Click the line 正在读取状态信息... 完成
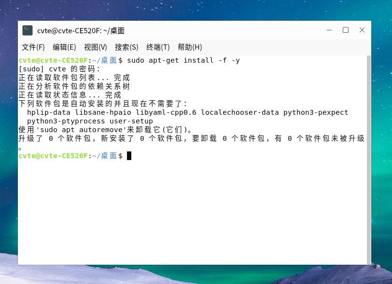The height and width of the screenshot is (284, 392). click(x=70, y=95)
